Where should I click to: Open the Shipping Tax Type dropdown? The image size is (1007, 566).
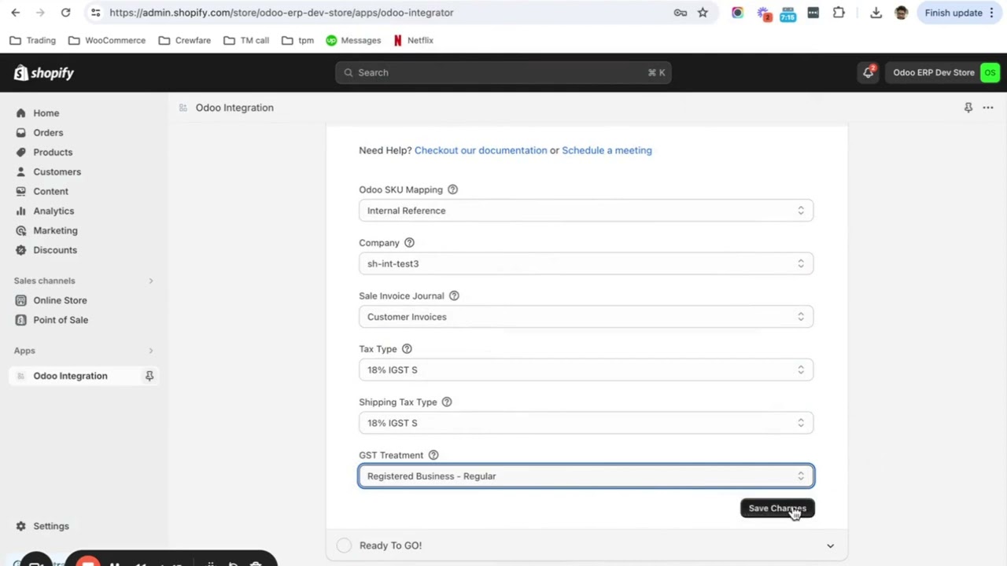click(x=586, y=423)
